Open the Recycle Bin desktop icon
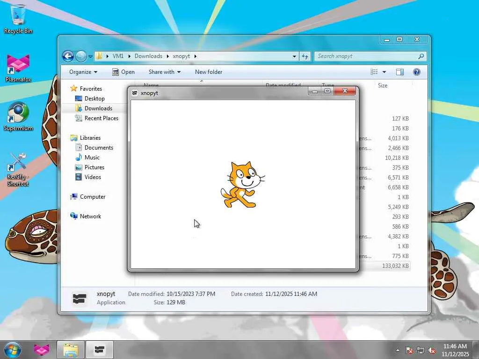 click(18, 19)
